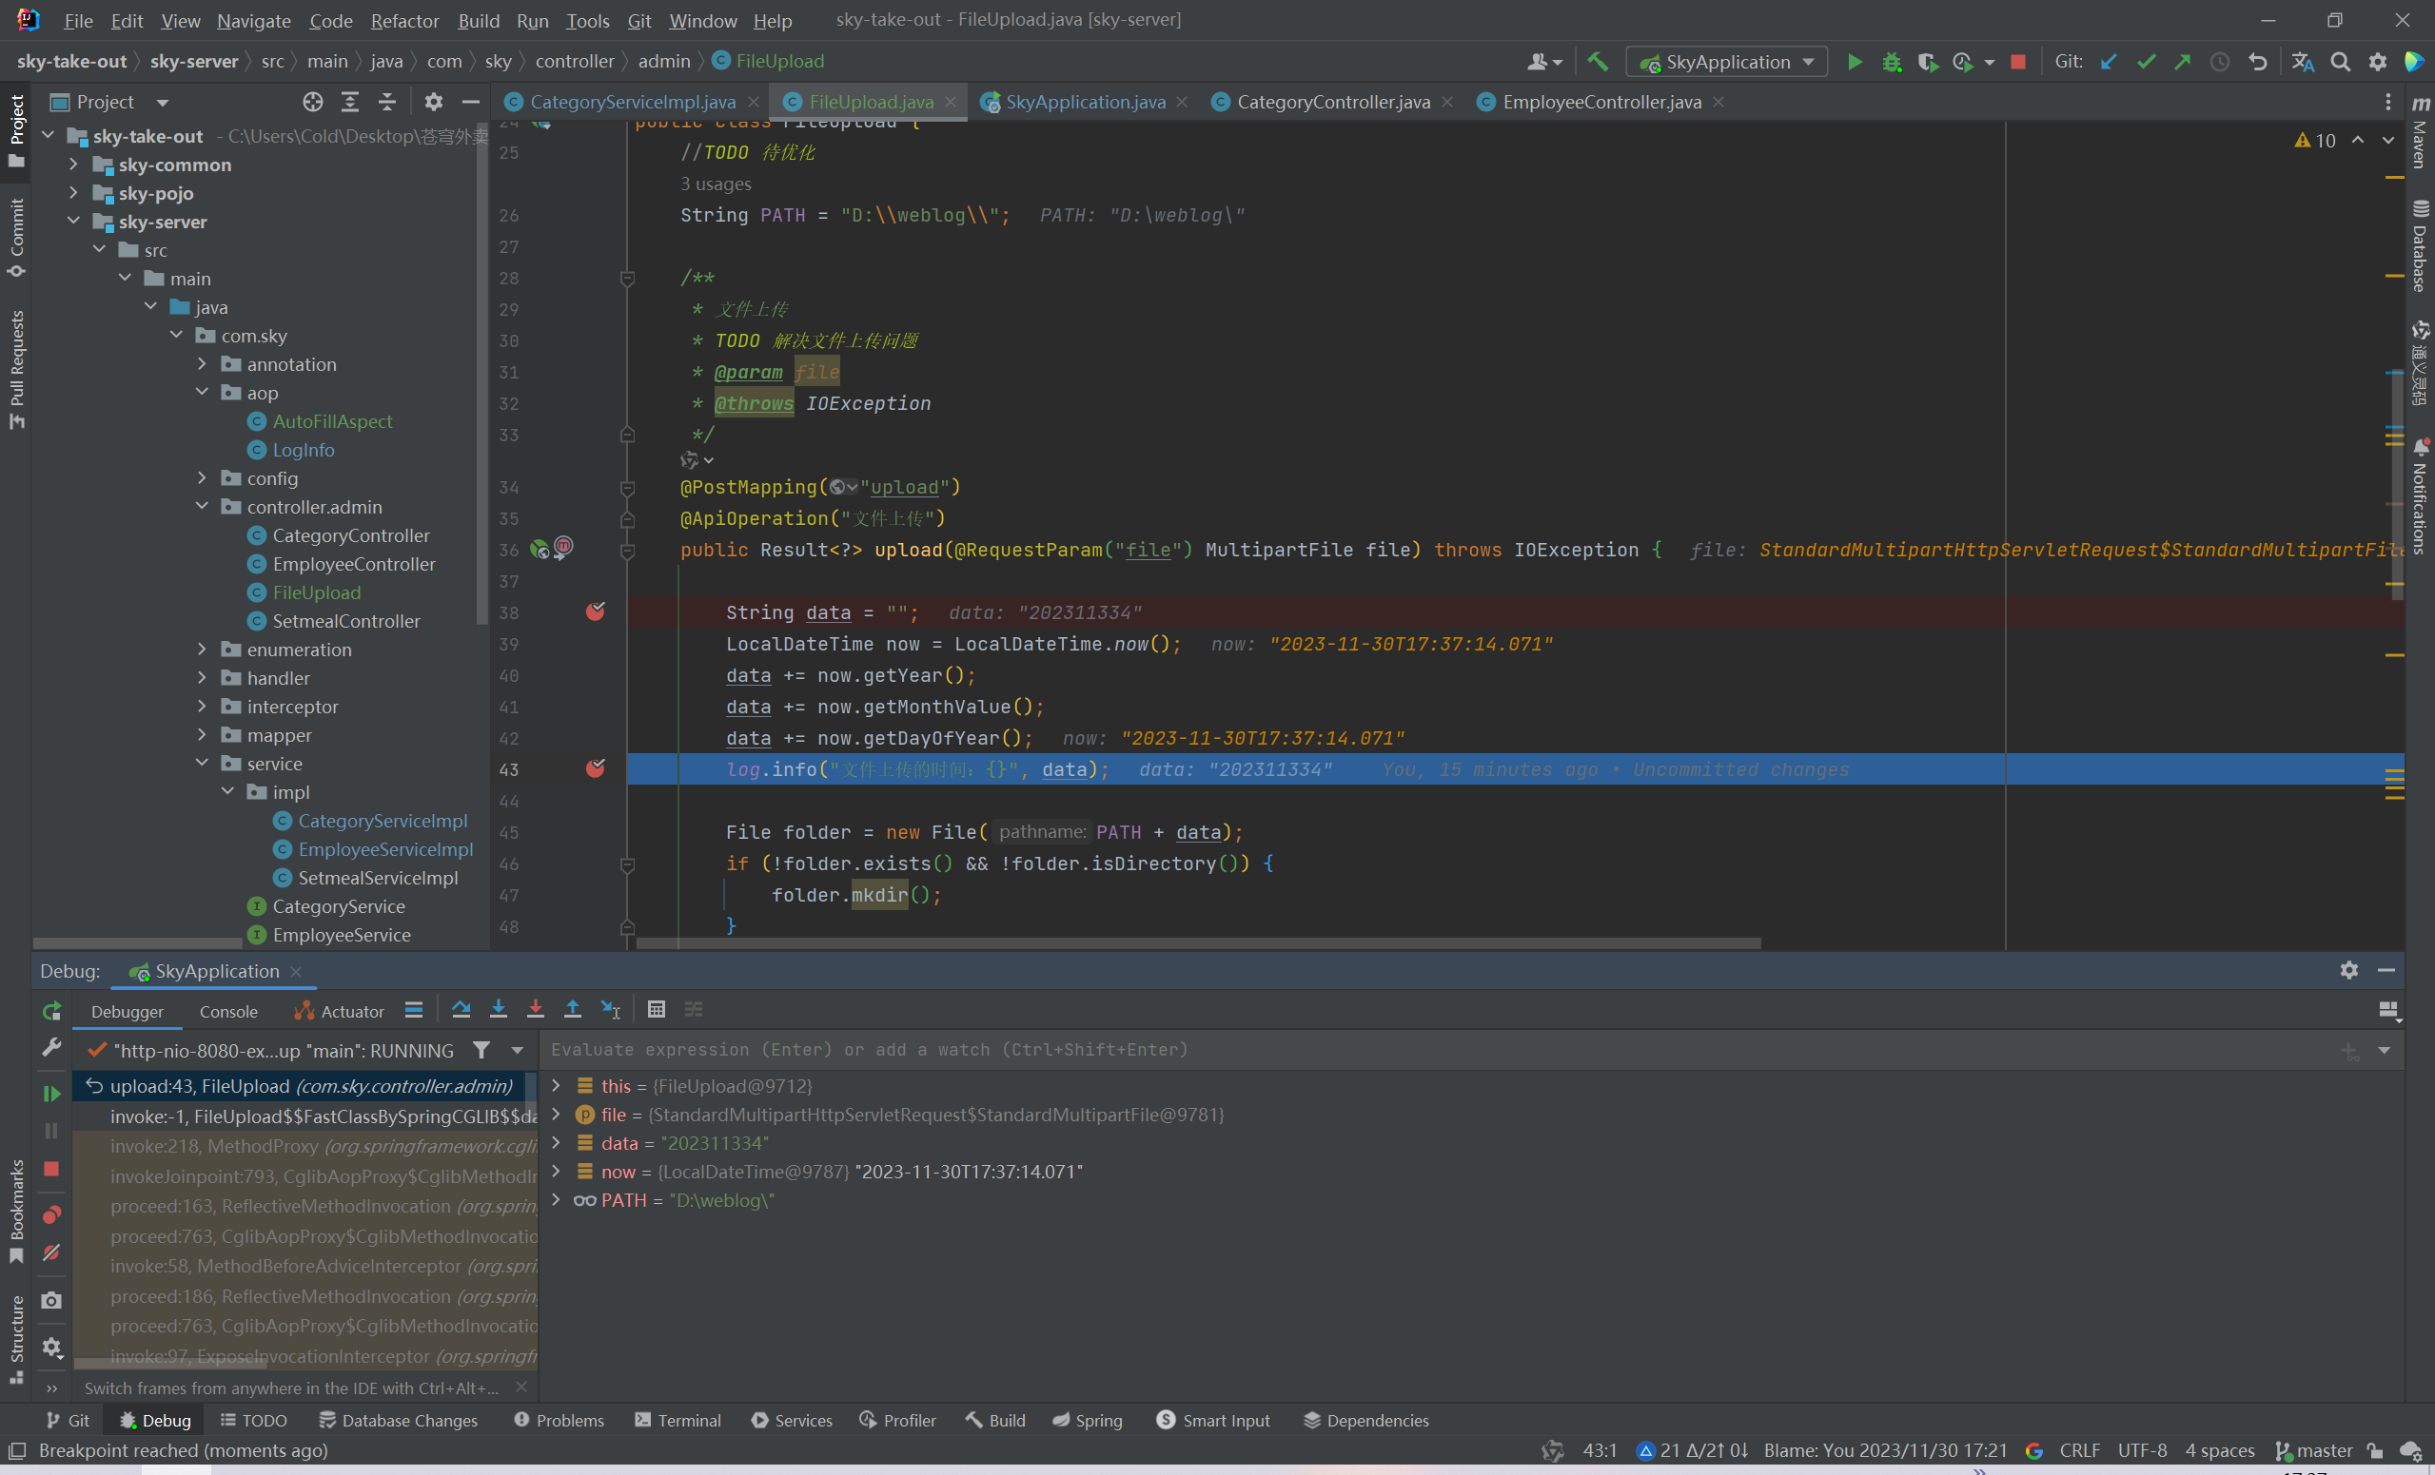Image resolution: width=2435 pixels, height=1475 pixels.
Task: Click the Build project hammer icon
Action: point(1597,61)
